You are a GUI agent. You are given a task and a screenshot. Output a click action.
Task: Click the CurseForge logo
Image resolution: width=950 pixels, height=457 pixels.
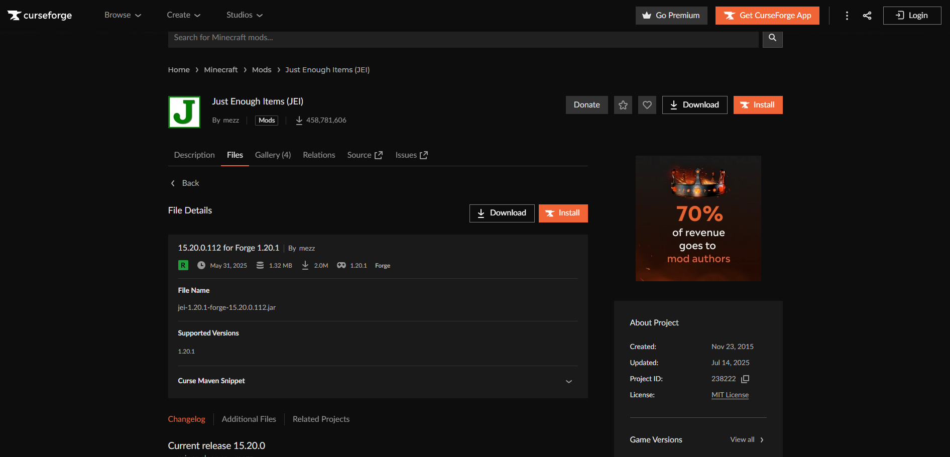coord(40,15)
